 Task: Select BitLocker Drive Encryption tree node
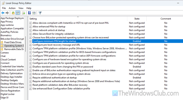(12, 39)
